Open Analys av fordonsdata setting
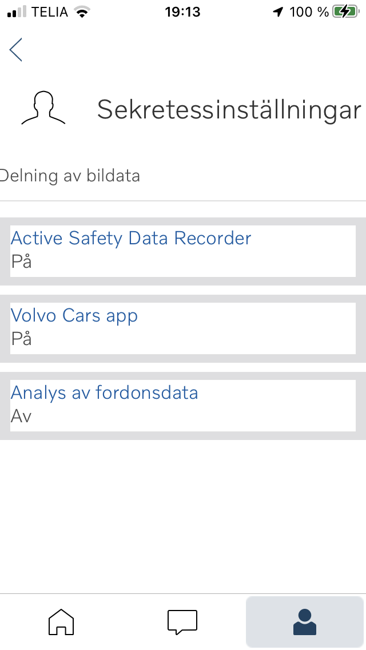Screen dimensions: 366x650 183,406
